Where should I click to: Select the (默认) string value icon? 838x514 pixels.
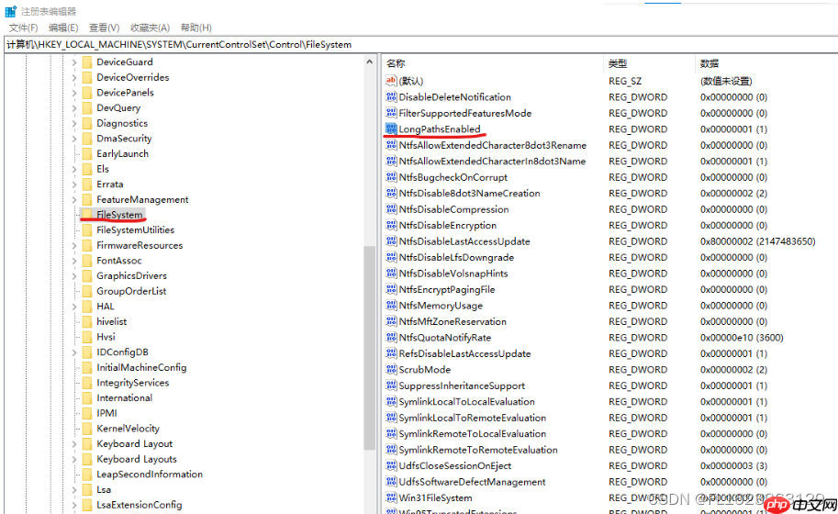point(391,81)
